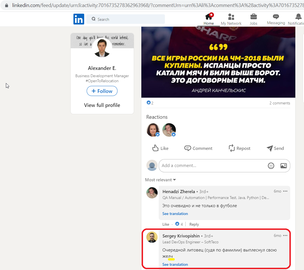Open the 2 comments link
304x270 pixels.
(280, 103)
